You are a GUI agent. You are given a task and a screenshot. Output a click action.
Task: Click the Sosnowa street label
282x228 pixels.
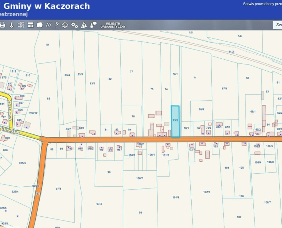coord(10,111)
